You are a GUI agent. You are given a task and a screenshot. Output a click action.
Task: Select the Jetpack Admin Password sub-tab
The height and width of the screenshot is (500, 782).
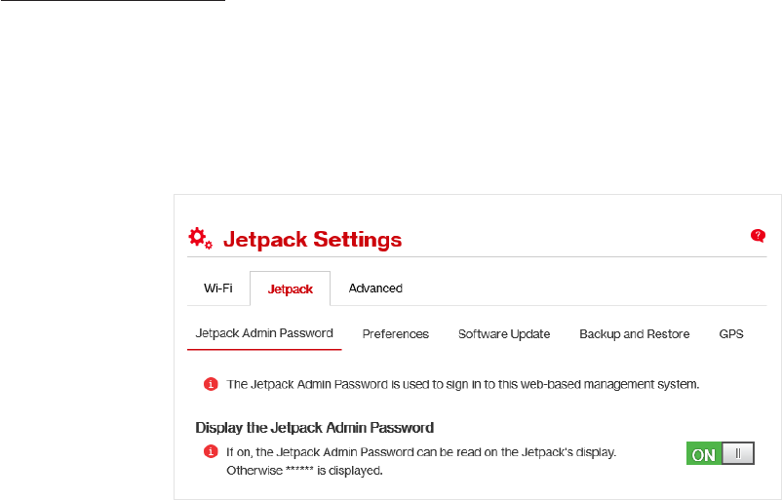tap(264, 333)
